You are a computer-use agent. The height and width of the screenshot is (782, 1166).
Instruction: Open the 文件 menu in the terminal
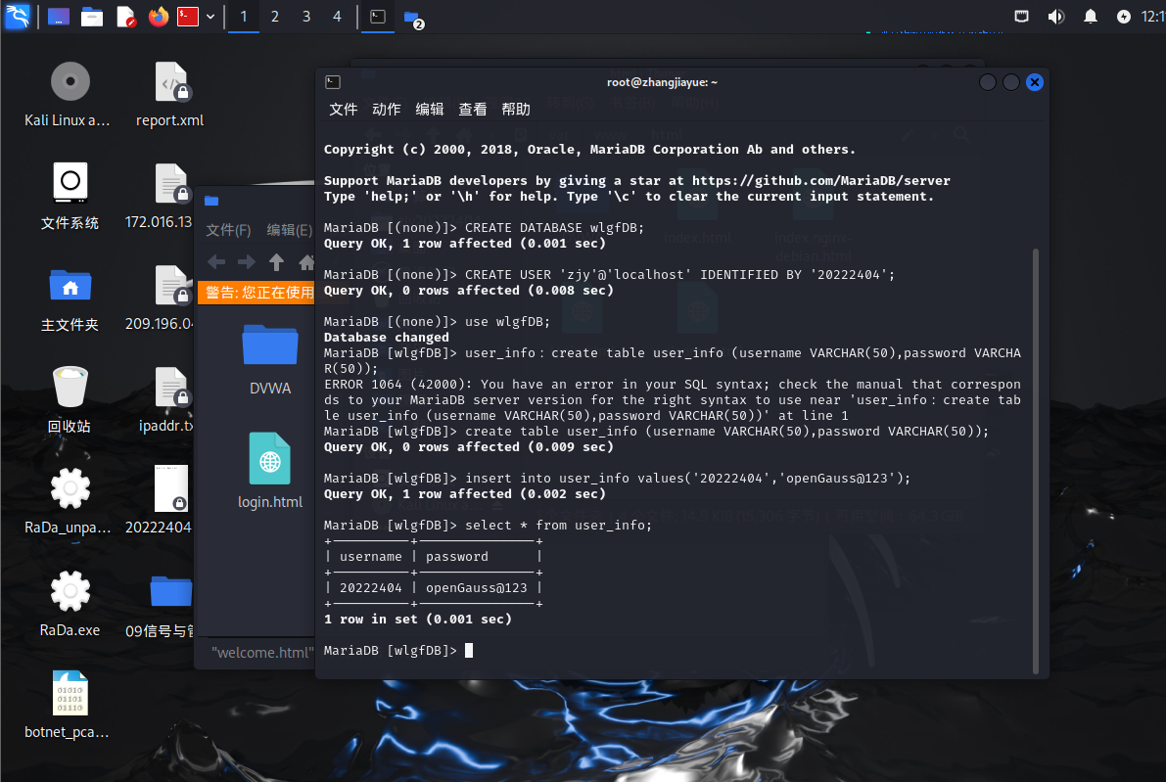(343, 110)
